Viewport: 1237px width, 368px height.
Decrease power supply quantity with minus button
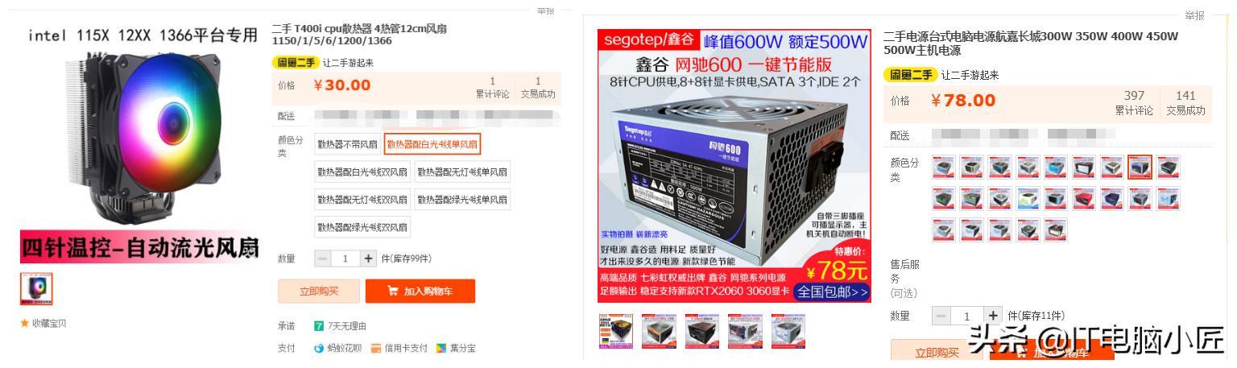click(x=941, y=316)
